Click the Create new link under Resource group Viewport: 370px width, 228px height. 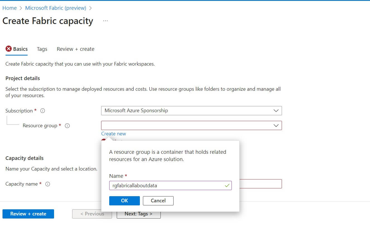click(113, 133)
